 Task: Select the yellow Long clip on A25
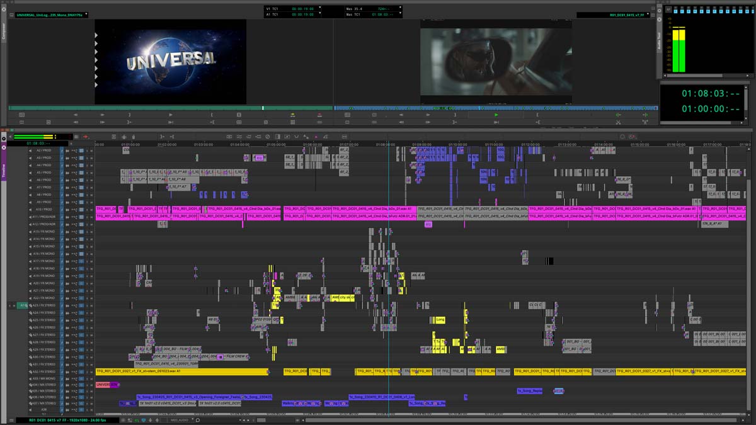440,320
